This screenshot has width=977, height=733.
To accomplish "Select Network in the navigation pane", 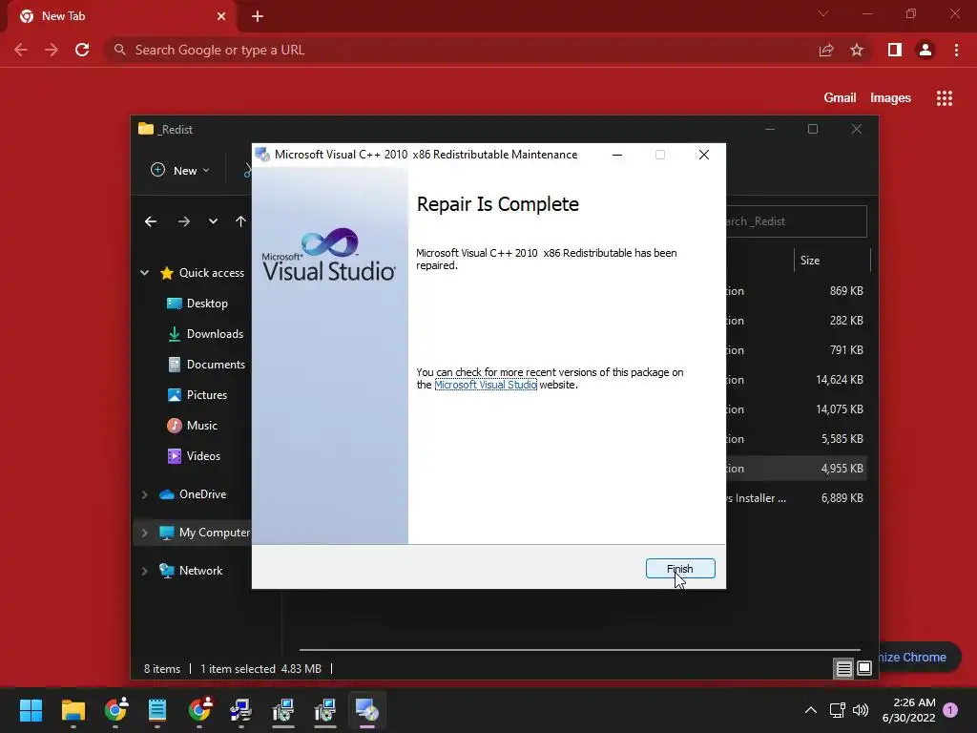I will tap(191, 571).
